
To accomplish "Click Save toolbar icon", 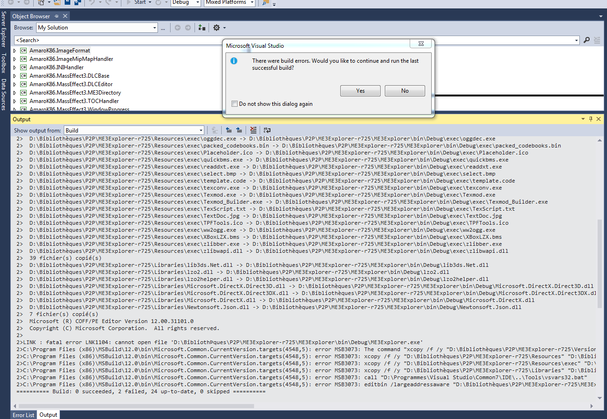I will [67, 2].
